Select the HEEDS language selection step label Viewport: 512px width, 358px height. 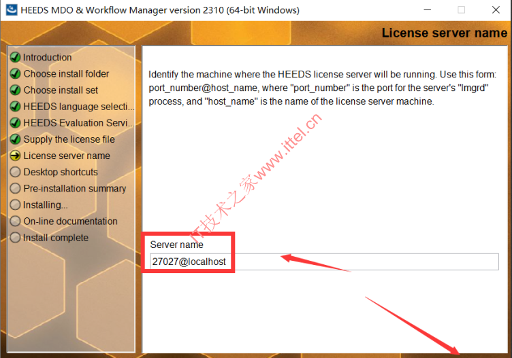79,107
